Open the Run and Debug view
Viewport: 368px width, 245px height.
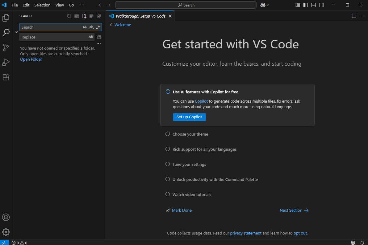(6, 62)
